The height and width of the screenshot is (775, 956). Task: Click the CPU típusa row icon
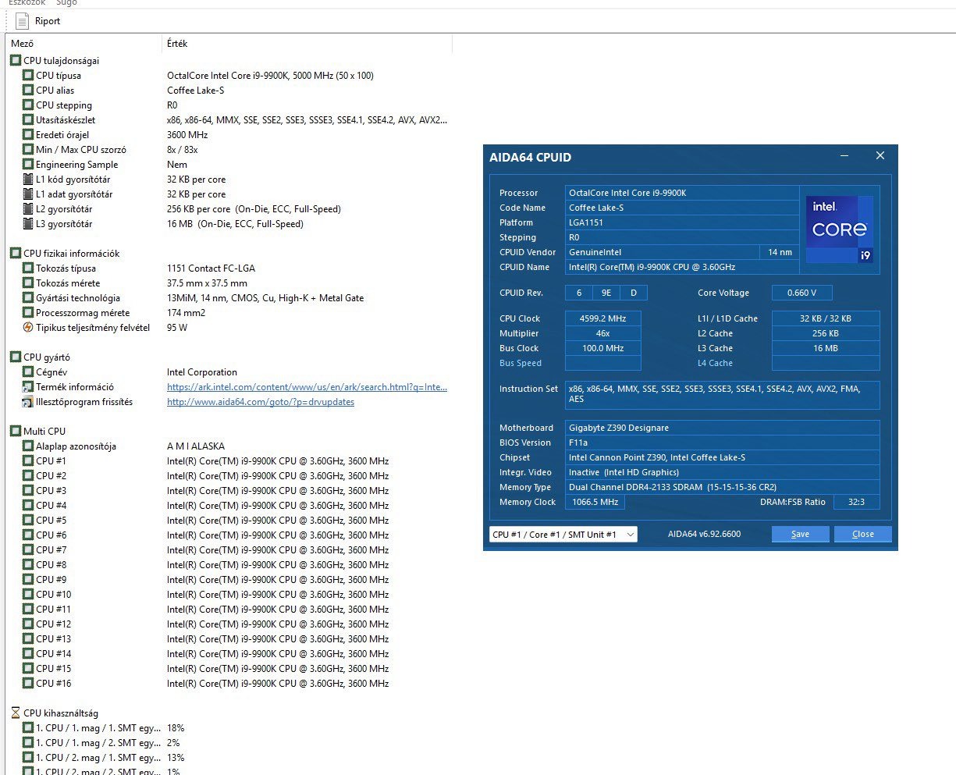pos(28,75)
